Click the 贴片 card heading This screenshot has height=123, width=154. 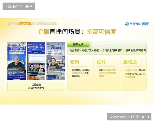click(101, 62)
